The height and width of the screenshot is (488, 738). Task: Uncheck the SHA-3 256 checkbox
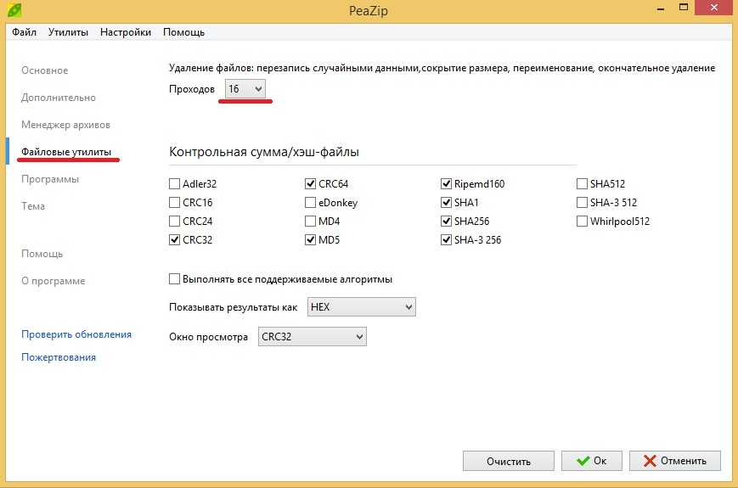(446, 240)
